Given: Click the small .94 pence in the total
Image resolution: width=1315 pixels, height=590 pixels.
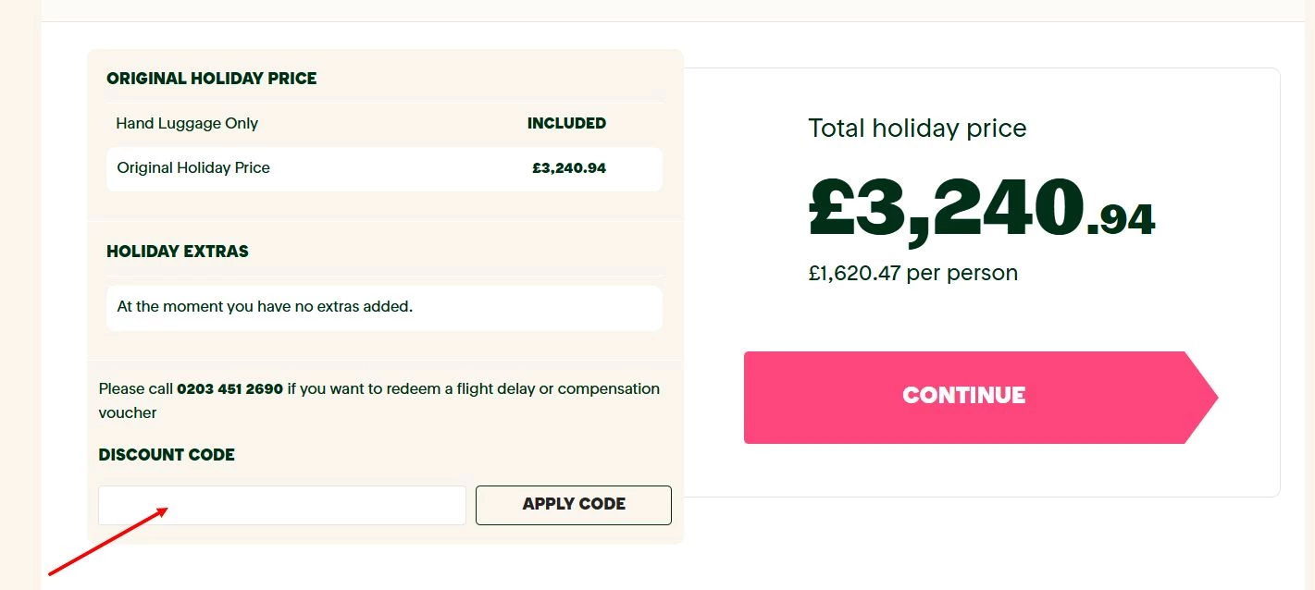Looking at the screenshot, I should (x=1121, y=220).
